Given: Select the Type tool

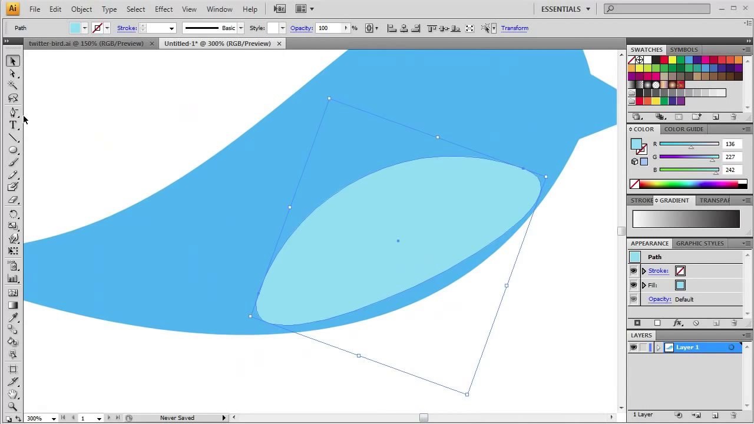Looking at the screenshot, I should (13, 125).
